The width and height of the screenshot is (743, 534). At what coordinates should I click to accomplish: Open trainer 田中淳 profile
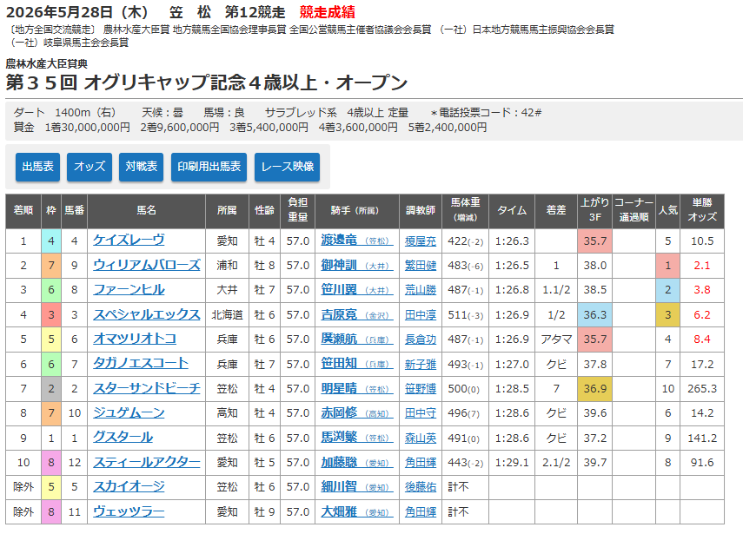[x=421, y=315]
